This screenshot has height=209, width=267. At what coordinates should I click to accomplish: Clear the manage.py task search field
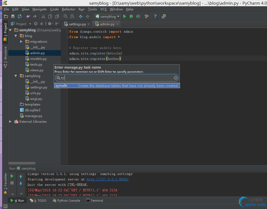click(176, 78)
